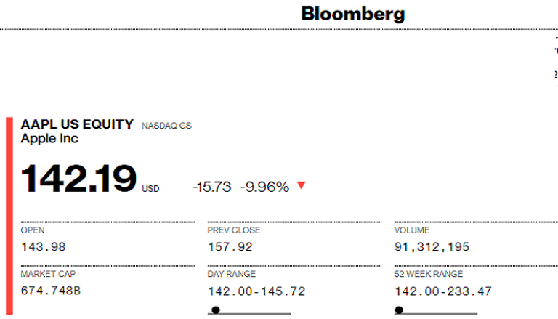The width and height of the screenshot is (558, 319).
Task: Click the USD currency label
Action: [150, 188]
